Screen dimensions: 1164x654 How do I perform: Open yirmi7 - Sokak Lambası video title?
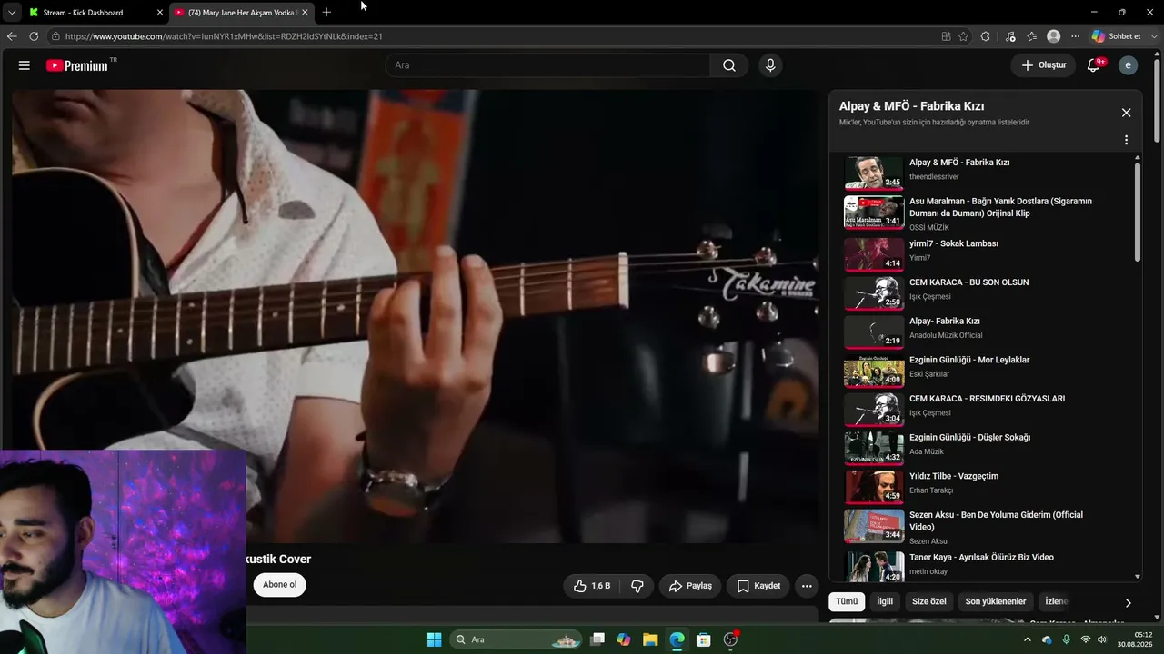[x=954, y=243]
